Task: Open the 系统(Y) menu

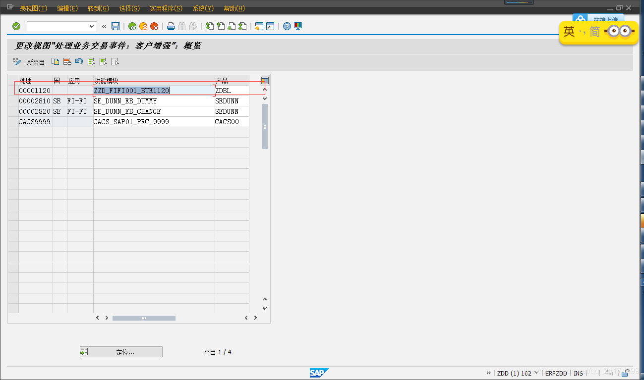Action: click(203, 8)
